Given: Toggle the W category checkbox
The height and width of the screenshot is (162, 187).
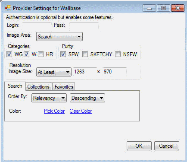Looking at the screenshot, I should (x=26, y=54).
